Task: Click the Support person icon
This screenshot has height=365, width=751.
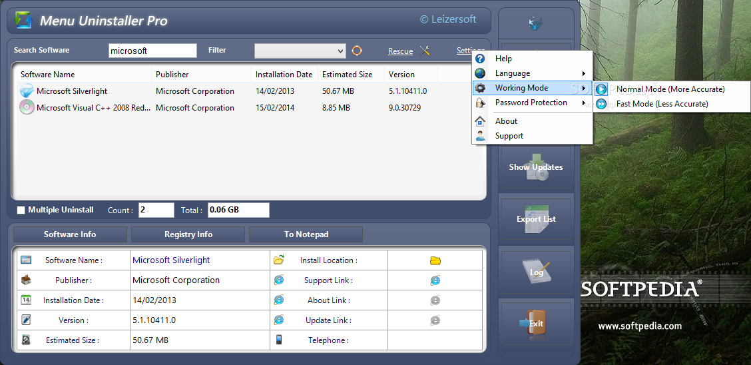Action: pyautogui.click(x=480, y=136)
